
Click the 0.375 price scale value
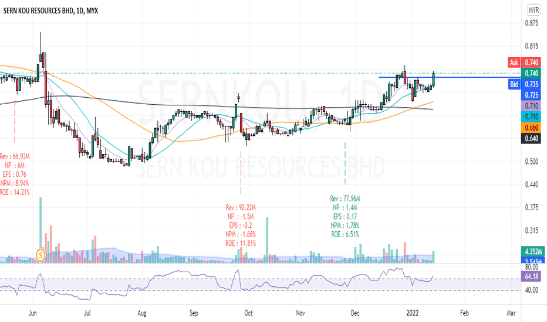click(532, 207)
